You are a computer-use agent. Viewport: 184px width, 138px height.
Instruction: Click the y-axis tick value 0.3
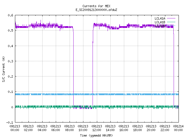[10, 61]
